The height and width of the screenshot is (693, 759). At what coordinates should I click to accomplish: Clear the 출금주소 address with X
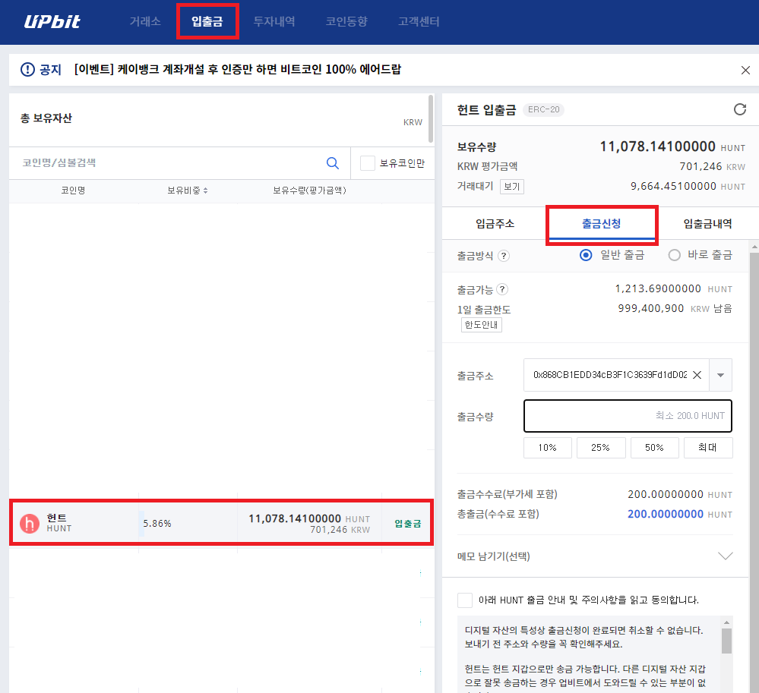pyautogui.click(x=697, y=375)
